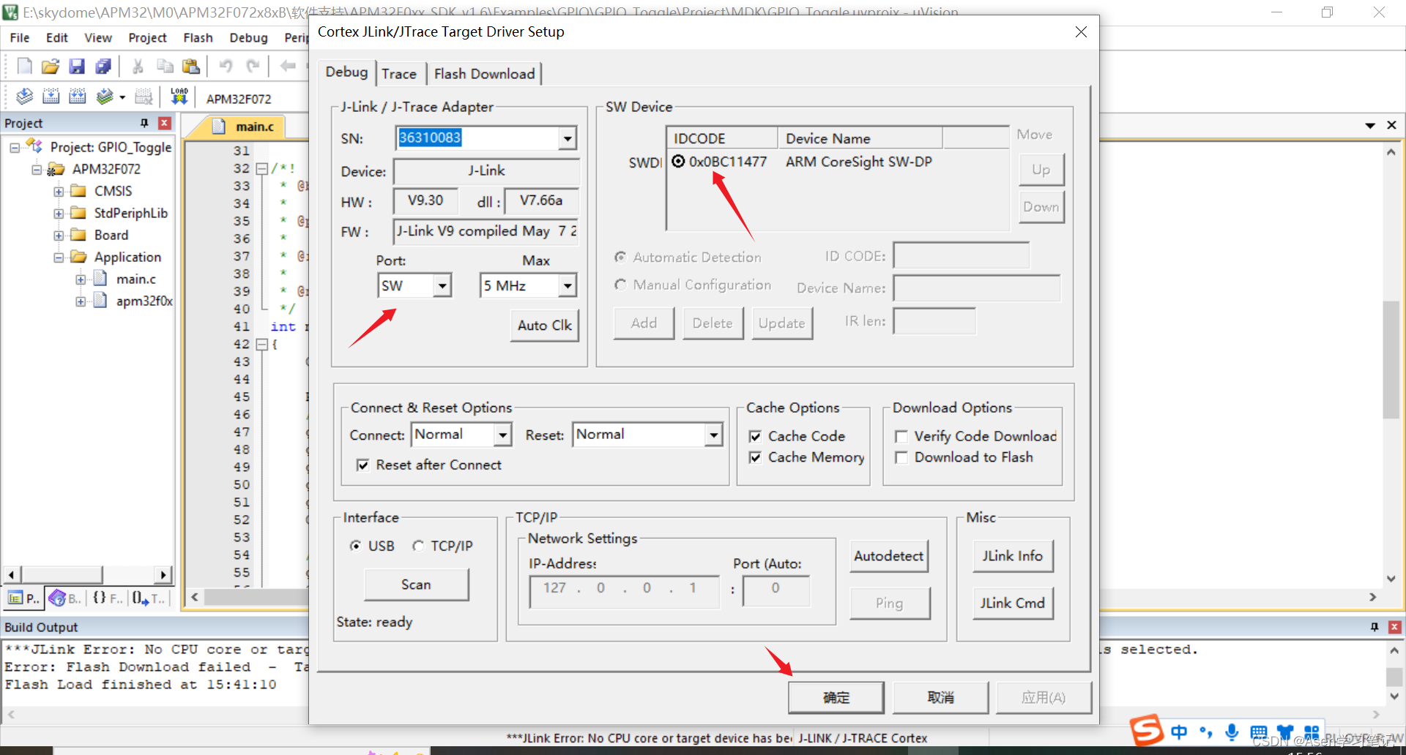The width and height of the screenshot is (1406, 755).
Task: Select TCP/IP interface radio button
Action: tap(418, 546)
